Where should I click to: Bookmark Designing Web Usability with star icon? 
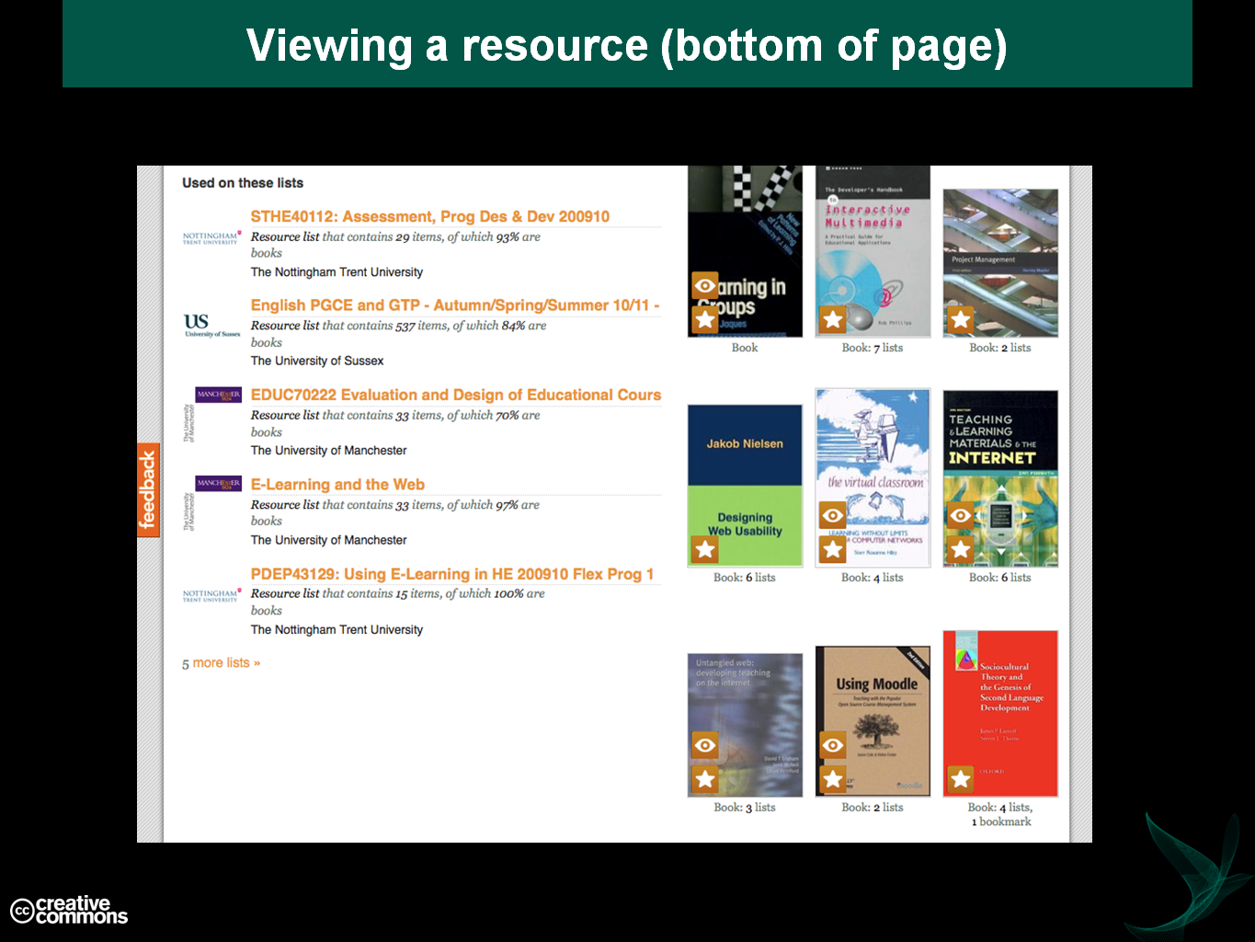click(705, 550)
